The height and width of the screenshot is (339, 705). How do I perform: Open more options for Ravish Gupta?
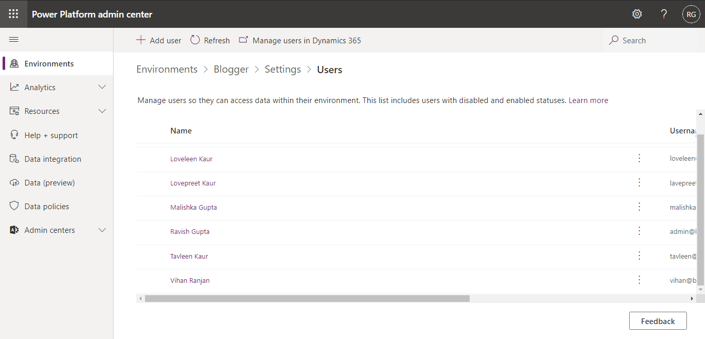pyautogui.click(x=639, y=231)
